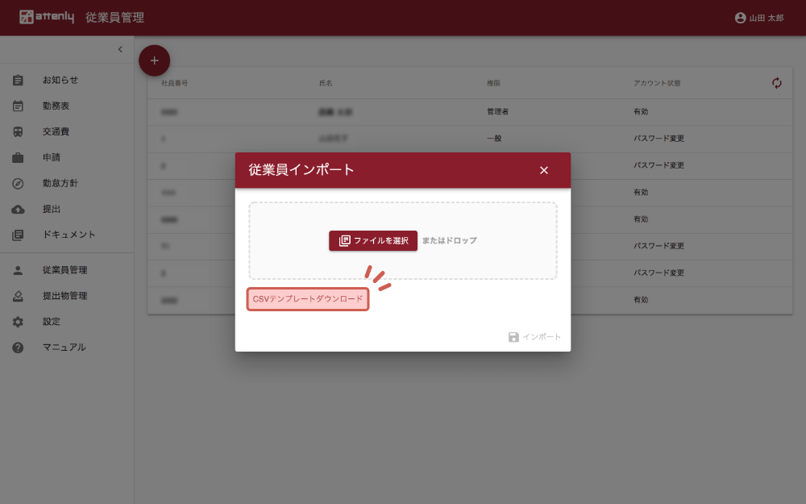This screenshot has width=806, height=504.
Task: Click the 勤務表 calendar icon
Action: point(18,106)
